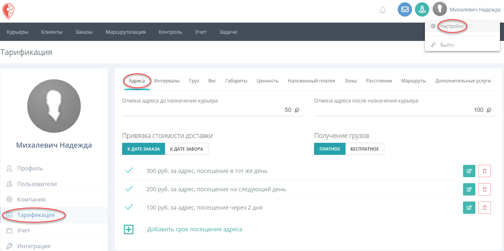Screen dimensions: 504x251
Task: Open Пользователи in sidebar
Action: click(x=54, y=184)
